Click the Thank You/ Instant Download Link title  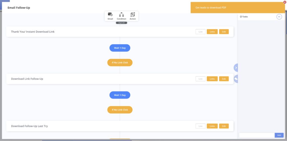coord(33,32)
